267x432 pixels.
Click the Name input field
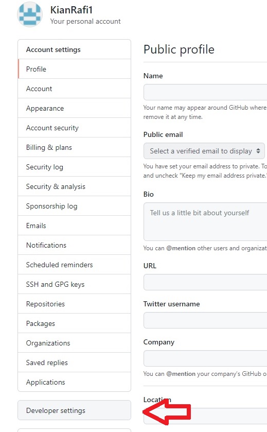coord(205,92)
